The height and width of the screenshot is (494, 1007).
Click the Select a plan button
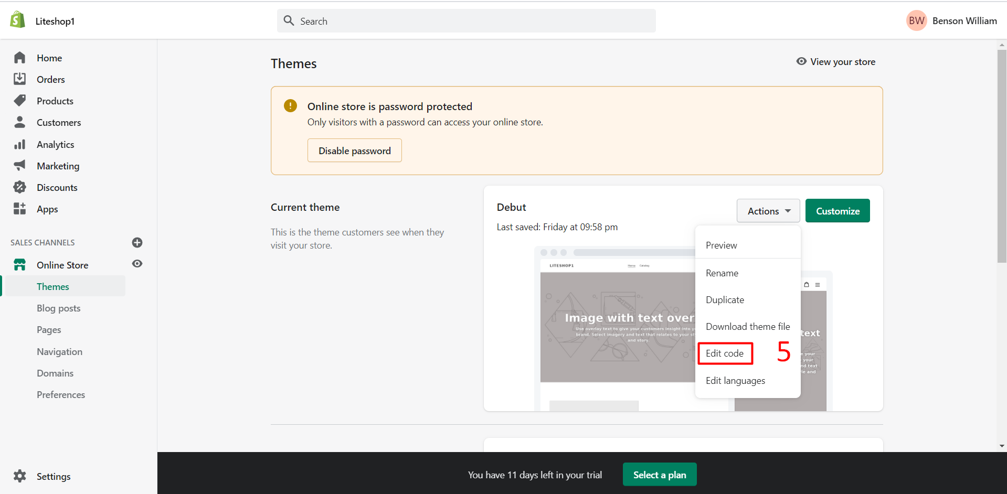(x=659, y=475)
